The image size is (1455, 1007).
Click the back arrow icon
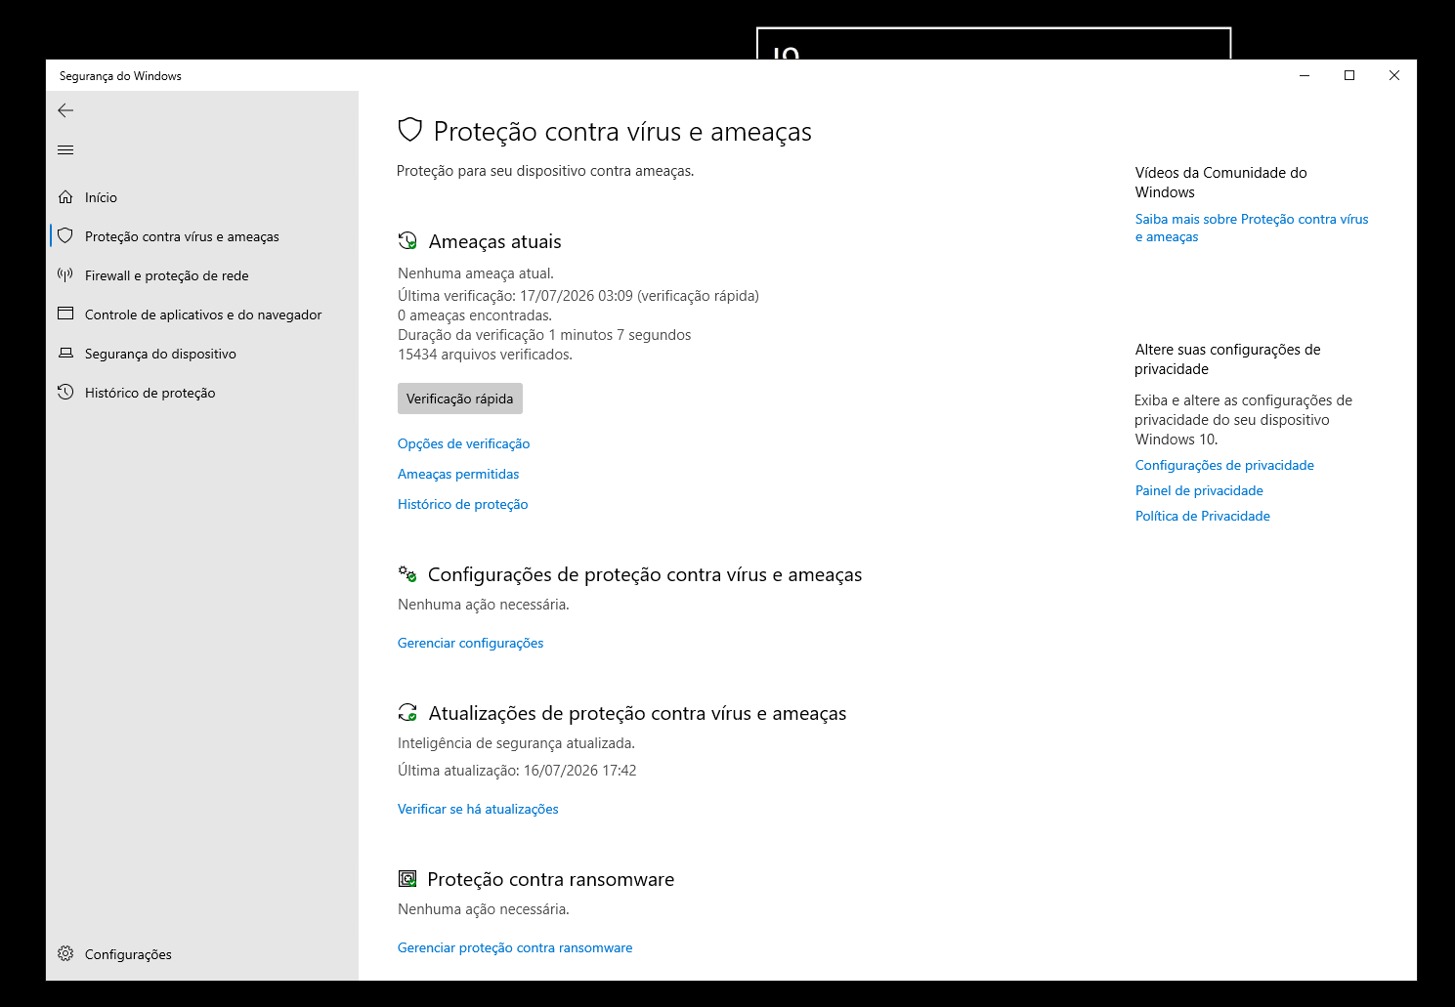pyautogui.click(x=65, y=110)
